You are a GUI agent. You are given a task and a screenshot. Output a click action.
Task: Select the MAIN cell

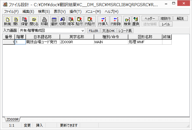click(x=111, y=42)
